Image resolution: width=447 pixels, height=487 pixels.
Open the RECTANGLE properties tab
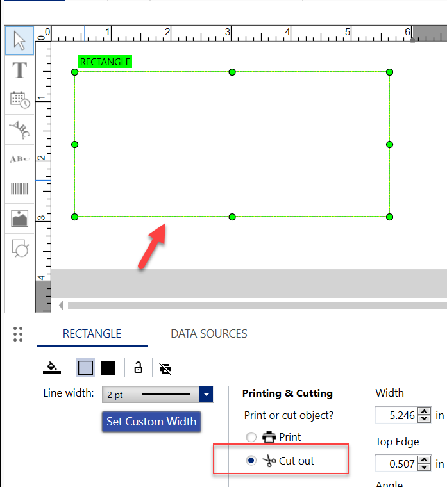point(92,334)
